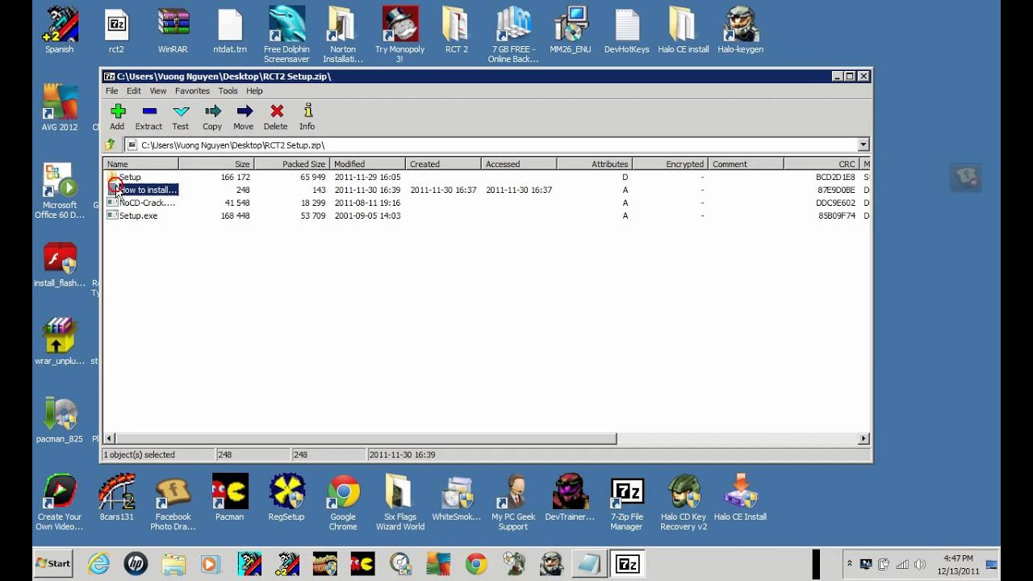Select the Pacman desktop icon
Viewport: 1033px width, 581px height.
(229, 498)
